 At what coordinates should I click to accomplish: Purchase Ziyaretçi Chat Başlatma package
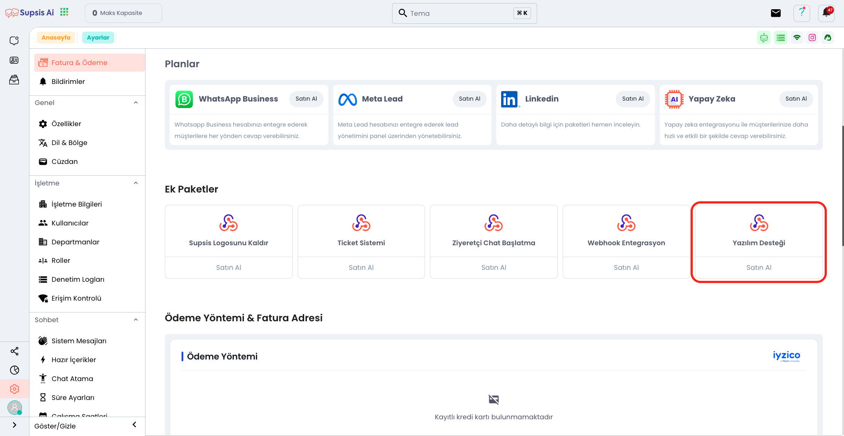pos(494,268)
